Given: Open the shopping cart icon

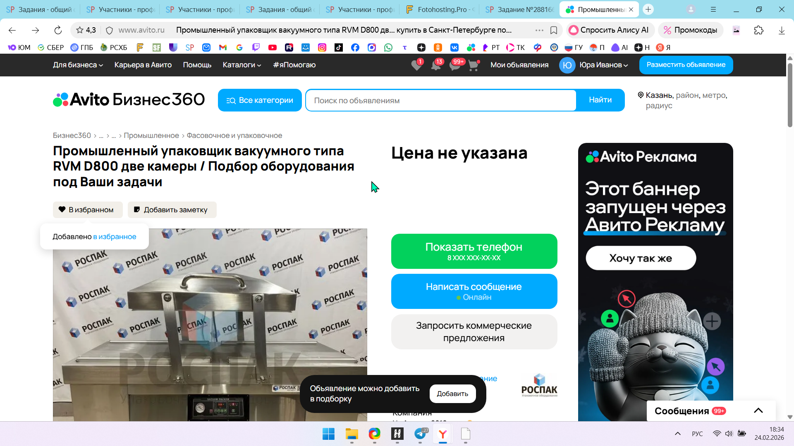Looking at the screenshot, I should tap(474, 65).
